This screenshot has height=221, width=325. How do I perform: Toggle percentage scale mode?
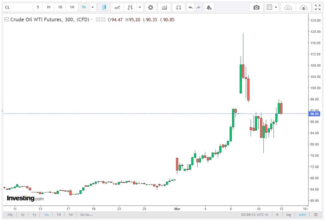[277, 215]
